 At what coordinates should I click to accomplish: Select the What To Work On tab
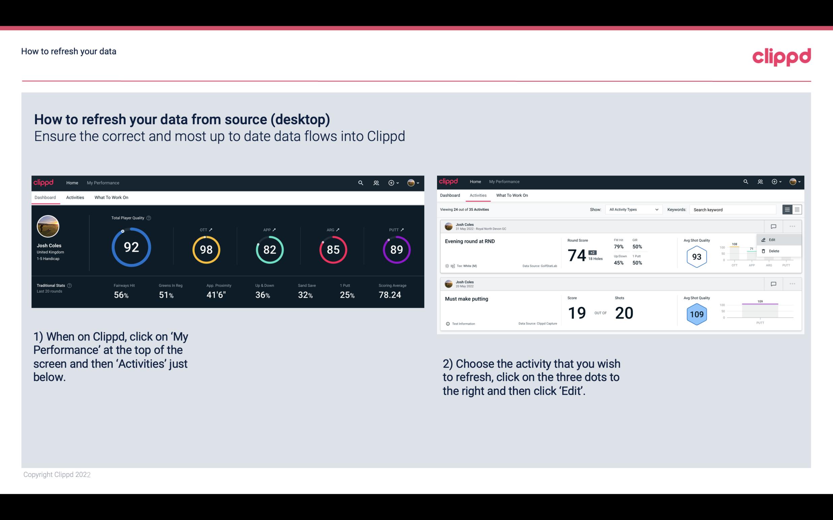(x=111, y=197)
